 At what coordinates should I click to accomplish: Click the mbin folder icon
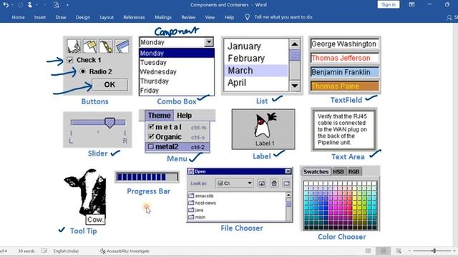[x=191, y=217]
